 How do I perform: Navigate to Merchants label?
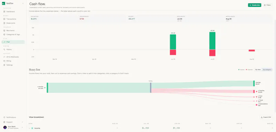point(10,31)
